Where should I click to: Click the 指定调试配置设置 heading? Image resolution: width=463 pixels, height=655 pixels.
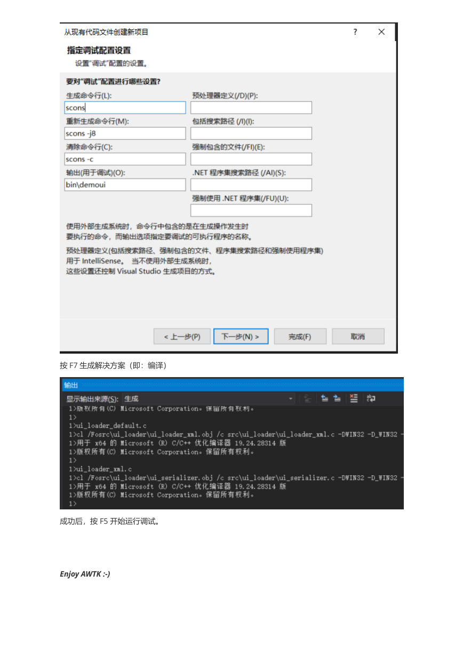tap(99, 51)
